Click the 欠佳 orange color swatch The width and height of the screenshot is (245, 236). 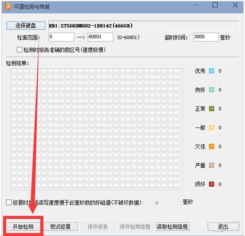coord(211,146)
